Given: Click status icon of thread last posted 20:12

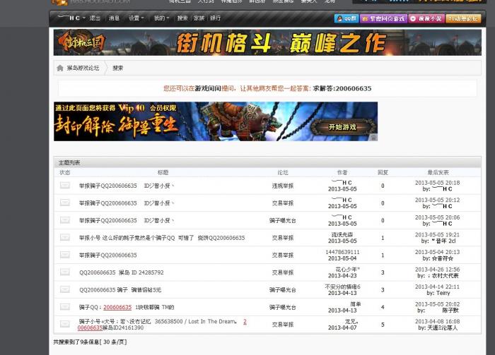Looking at the screenshot, I should click(x=65, y=203).
